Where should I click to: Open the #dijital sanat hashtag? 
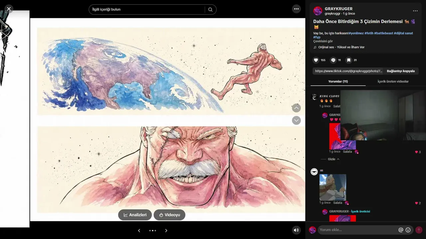pos(403,33)
